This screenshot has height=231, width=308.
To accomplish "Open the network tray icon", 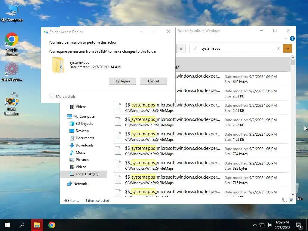I will point(262,225).
